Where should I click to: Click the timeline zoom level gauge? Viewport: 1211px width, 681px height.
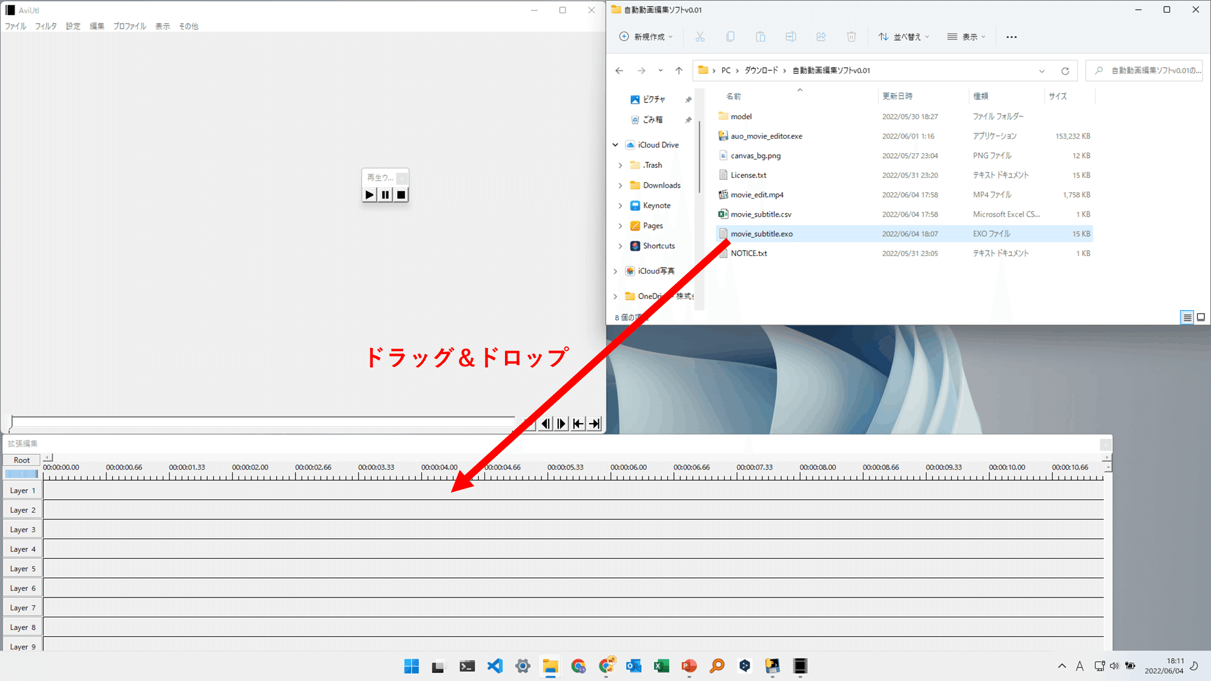coord(22,473)
